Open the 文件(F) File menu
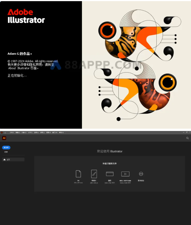The image size is (191, 225). point(12,133)
